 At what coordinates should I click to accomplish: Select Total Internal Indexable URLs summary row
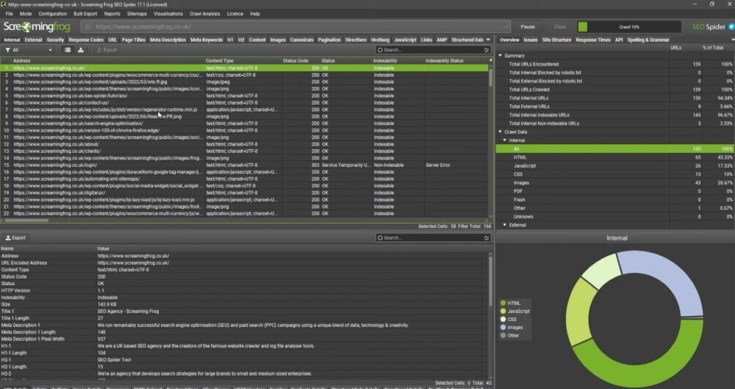pos(614,115)
